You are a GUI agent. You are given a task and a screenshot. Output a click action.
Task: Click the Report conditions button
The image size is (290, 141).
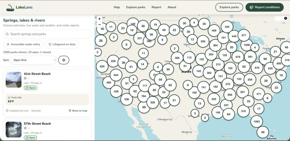(x=264, y=8)
